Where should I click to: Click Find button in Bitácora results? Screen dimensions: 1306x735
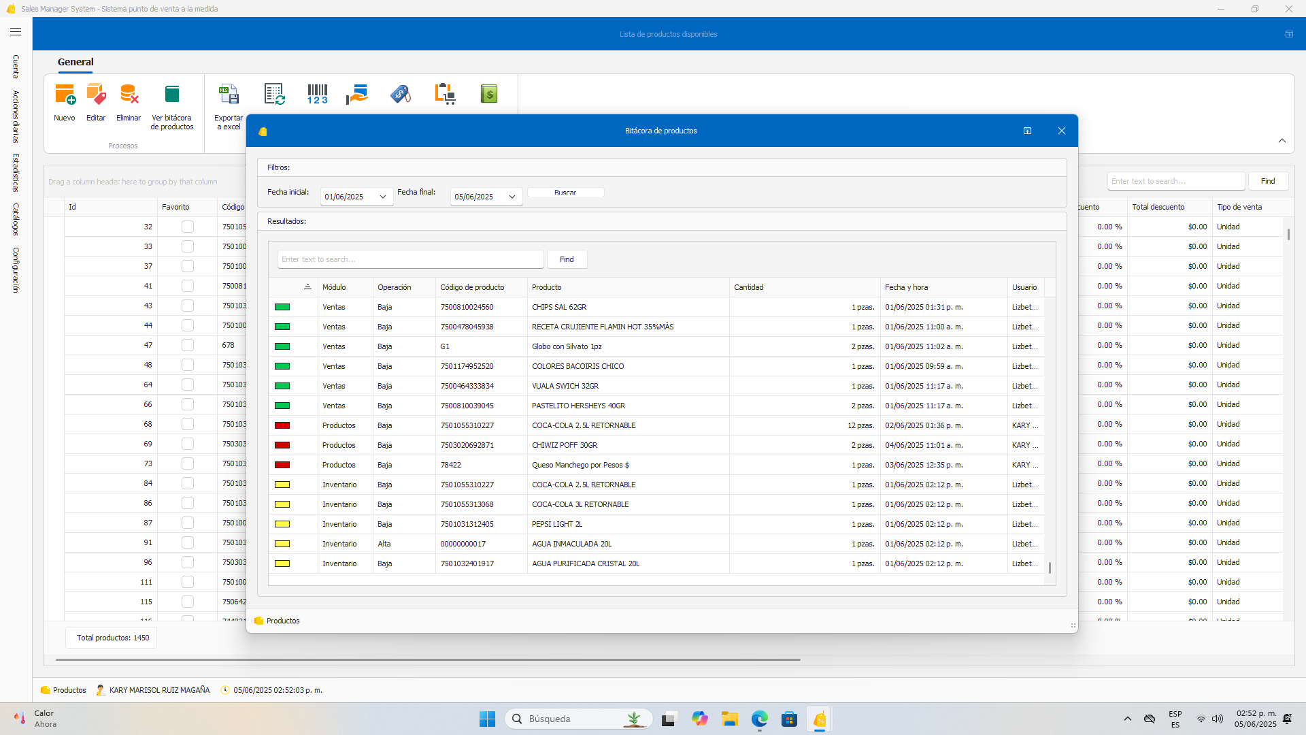point(567,259)
